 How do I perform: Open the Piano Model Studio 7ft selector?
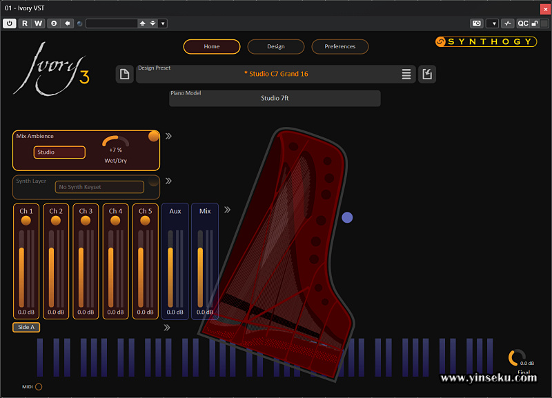[x=275, y=98]
